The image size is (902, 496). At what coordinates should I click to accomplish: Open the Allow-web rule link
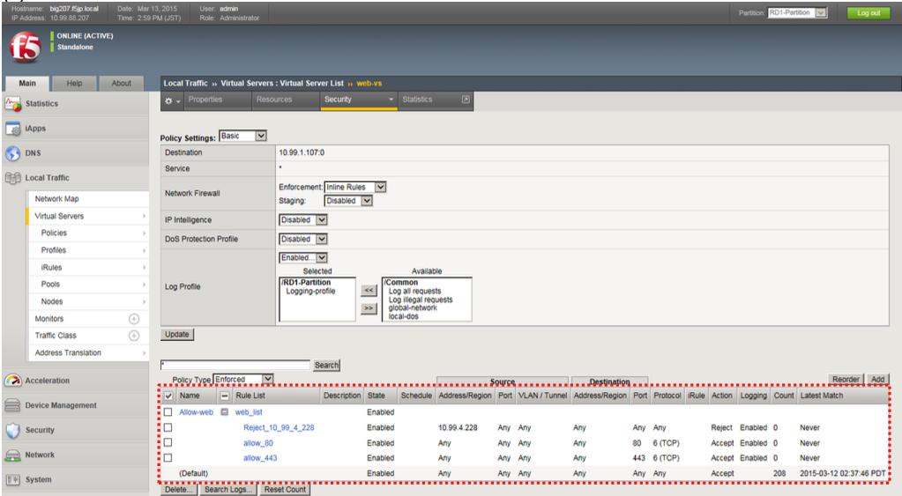coord(196,412)
